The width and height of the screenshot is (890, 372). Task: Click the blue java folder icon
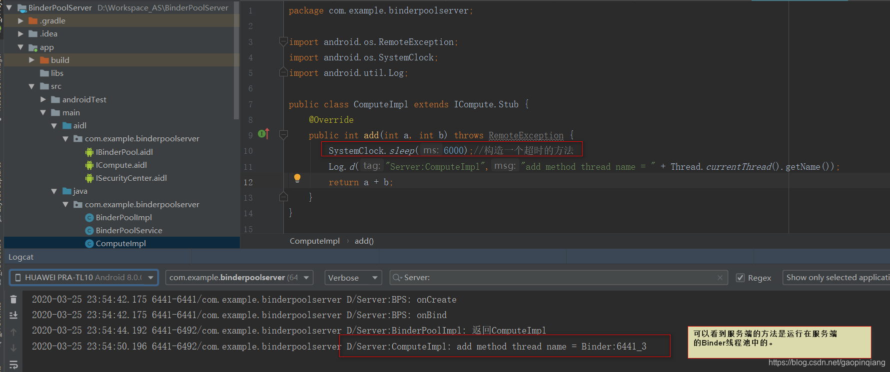(x=67, y=191)
